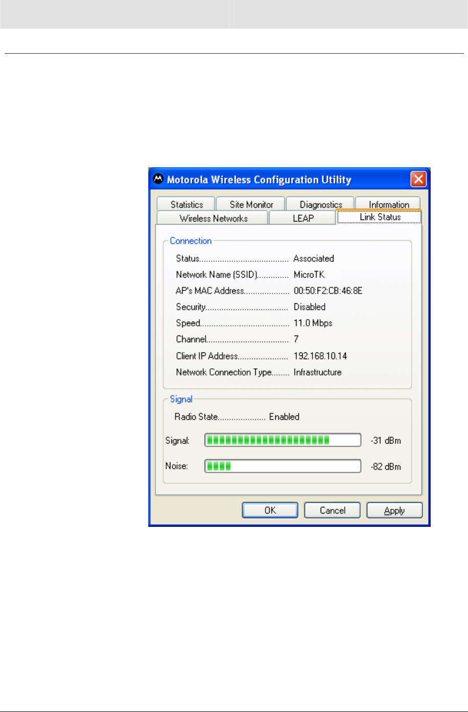468x712 pixels.
Task: Select the Wireless Networks tab
Action: [213, 218]
